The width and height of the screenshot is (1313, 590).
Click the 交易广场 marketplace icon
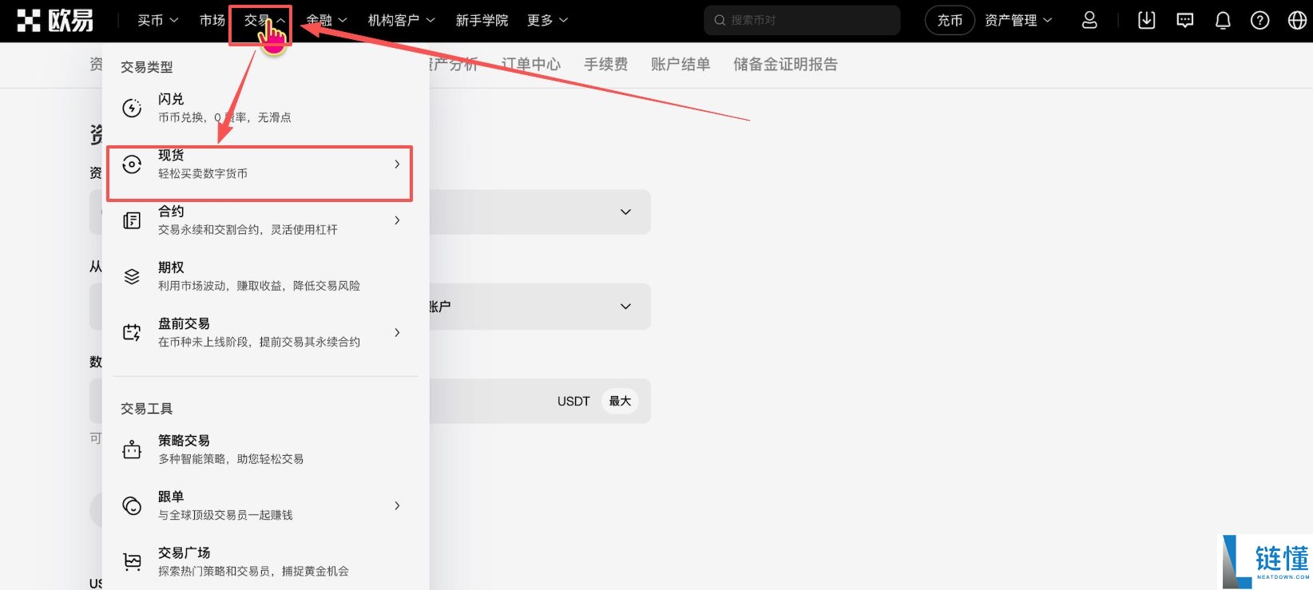pyautogui.click(x=132, y=561)
